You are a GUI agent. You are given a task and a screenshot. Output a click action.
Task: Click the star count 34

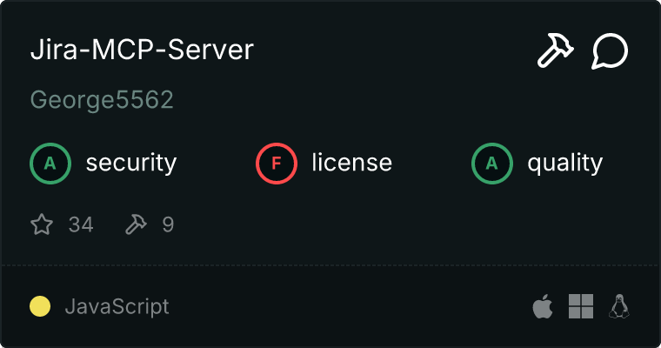[x=81, y=225]
